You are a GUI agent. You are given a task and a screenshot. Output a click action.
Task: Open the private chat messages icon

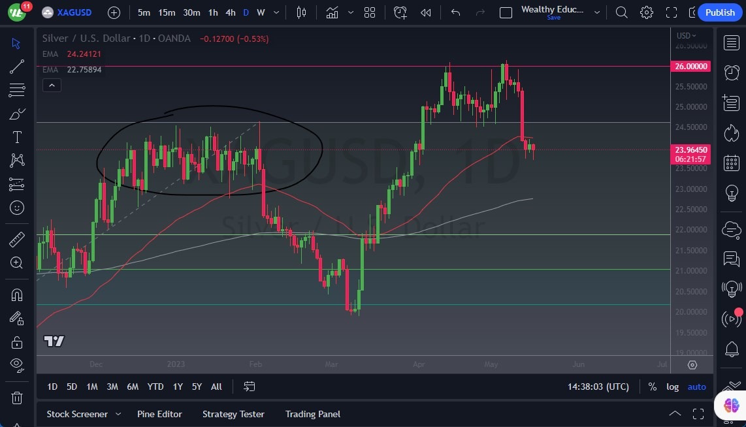731,259
